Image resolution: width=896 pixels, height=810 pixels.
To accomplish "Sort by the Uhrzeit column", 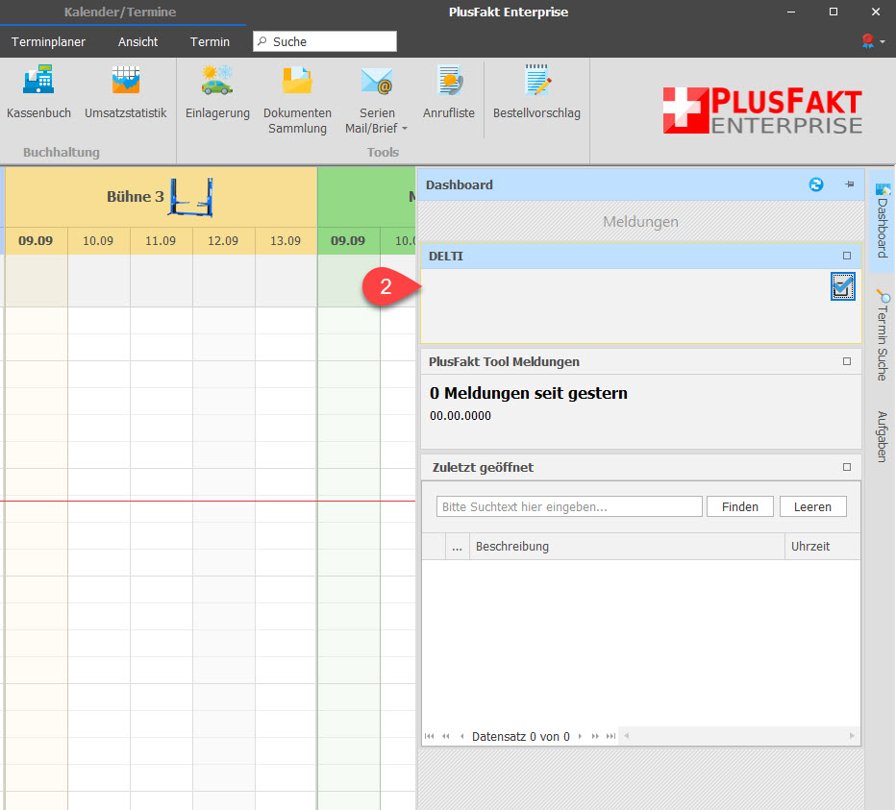I will pos(822,547).
